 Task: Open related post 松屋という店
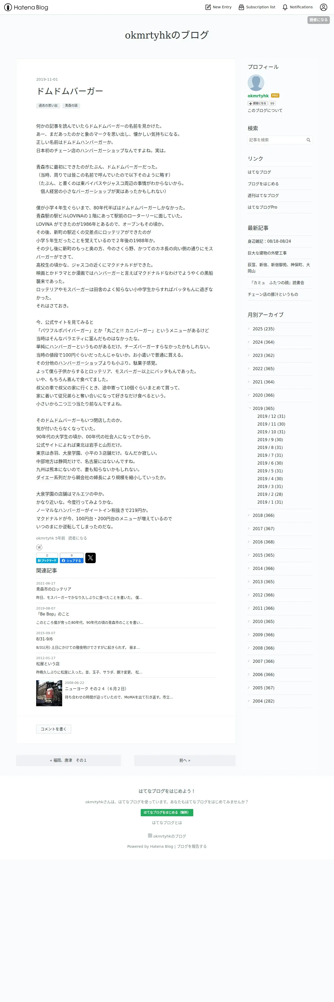(x=48, y=664)
